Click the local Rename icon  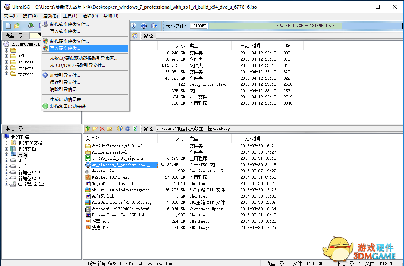[x=110, y=128]
